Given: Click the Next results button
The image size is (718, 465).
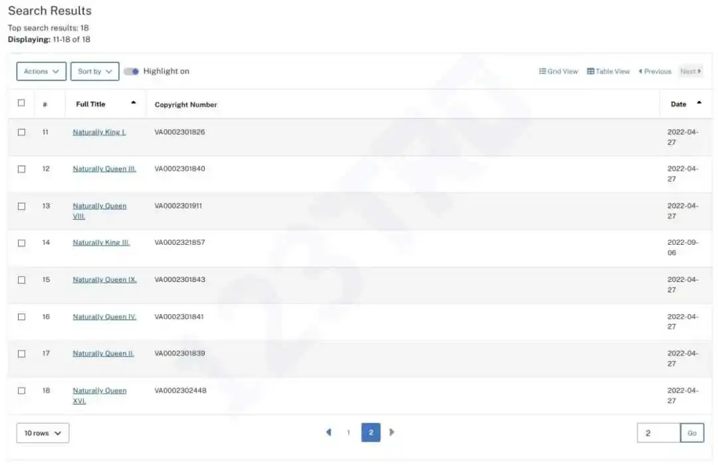Looking at the screenshot, I should (x=691, y=71).
